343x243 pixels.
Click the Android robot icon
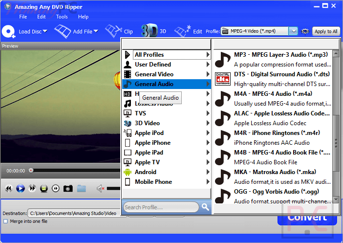click(128, 172)
